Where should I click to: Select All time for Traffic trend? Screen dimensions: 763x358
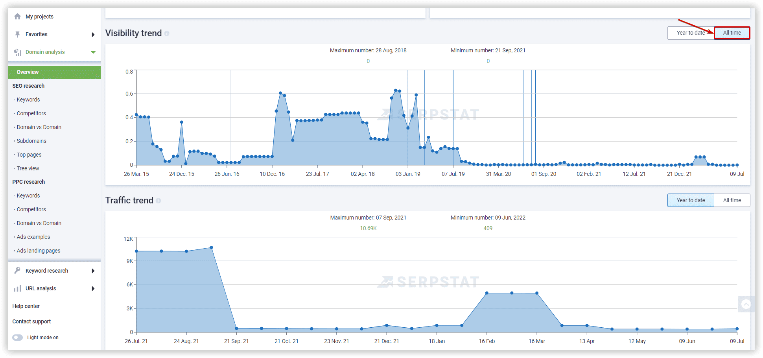click(x=732, y=200)
